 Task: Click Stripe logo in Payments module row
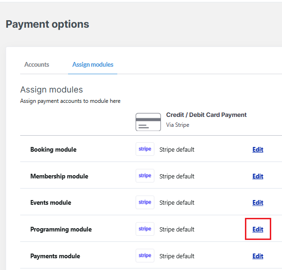[145, 256]
